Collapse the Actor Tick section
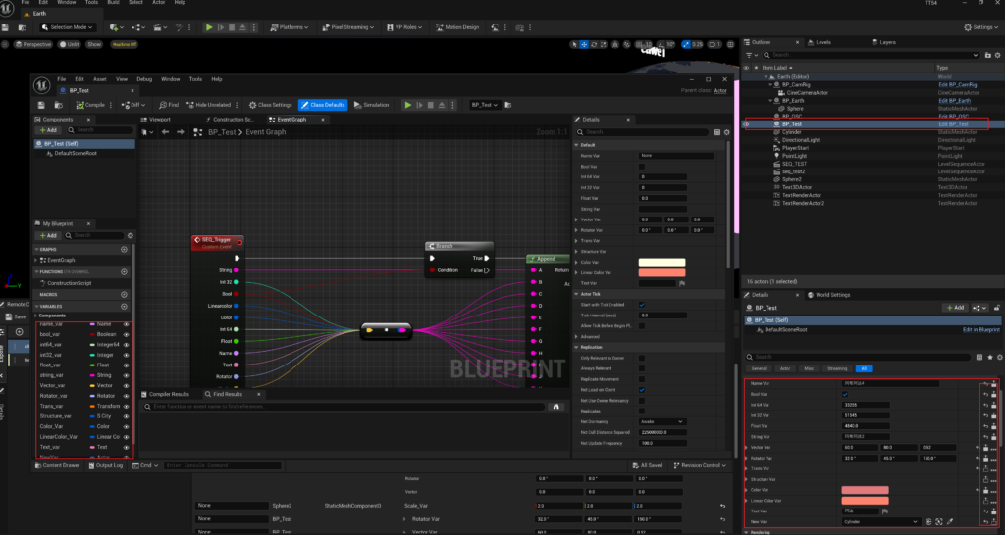Screen dimensions: 1005x535 click(577, 294)
